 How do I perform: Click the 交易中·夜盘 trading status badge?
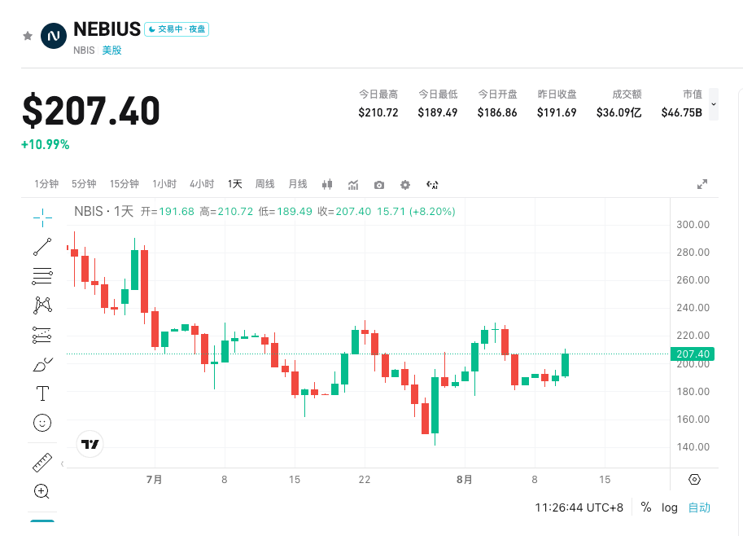[x=177, y=29]
